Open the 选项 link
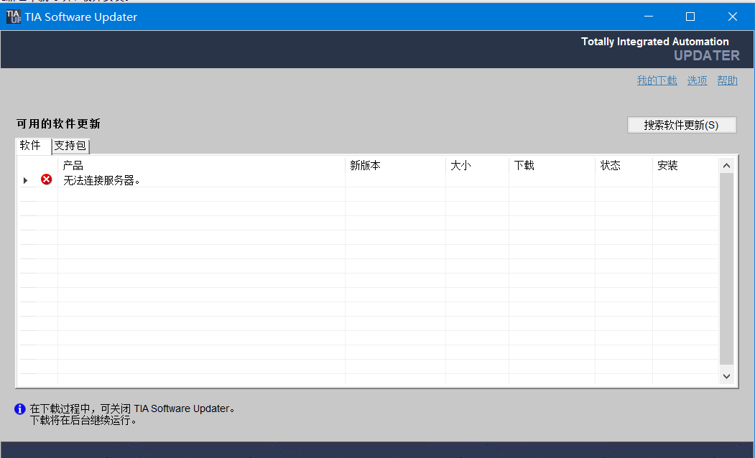The image size is (755, 458). pyautogui.click(x=697, y=80)
